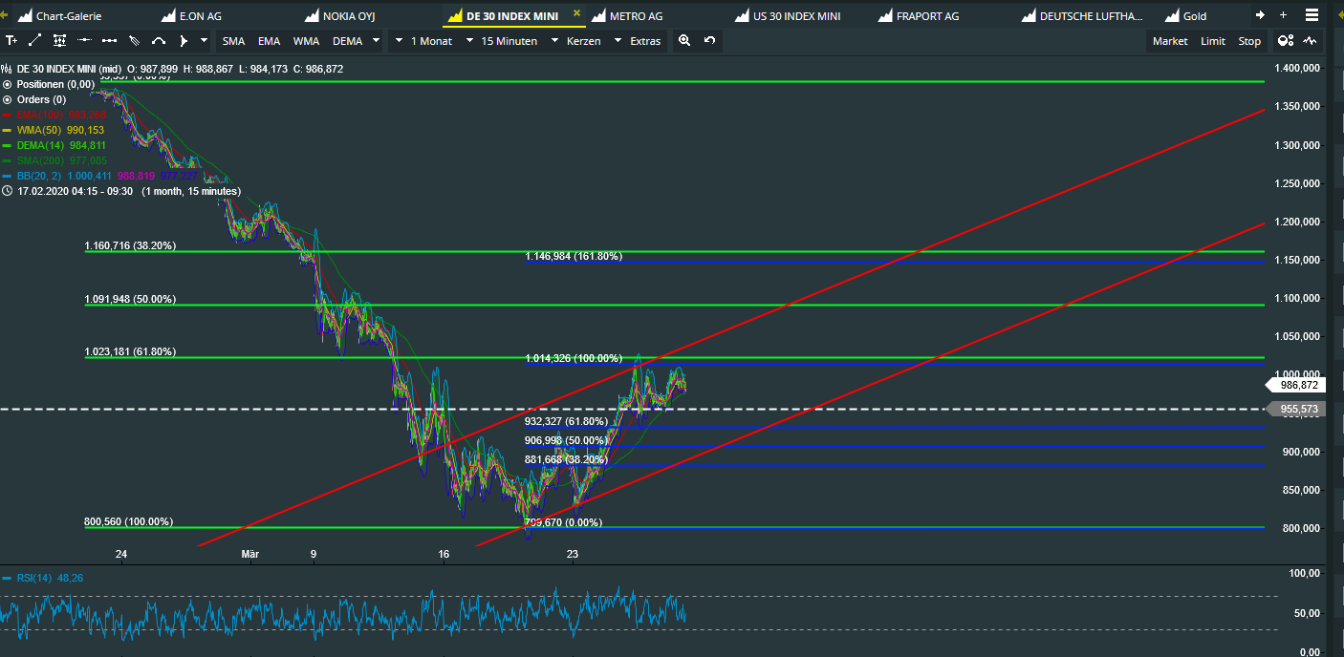Open the more drawing tools dropdown arrow

point(204,40)
